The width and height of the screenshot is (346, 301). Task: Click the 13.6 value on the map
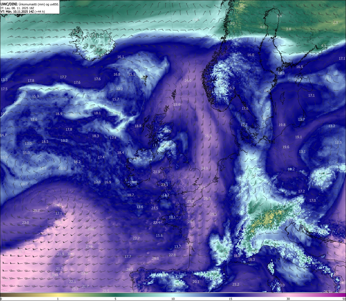point(140,207)
